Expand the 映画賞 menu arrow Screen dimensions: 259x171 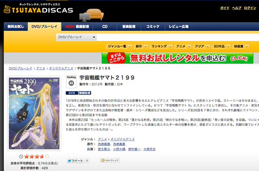pyautogui.click(x=247, y=47)
